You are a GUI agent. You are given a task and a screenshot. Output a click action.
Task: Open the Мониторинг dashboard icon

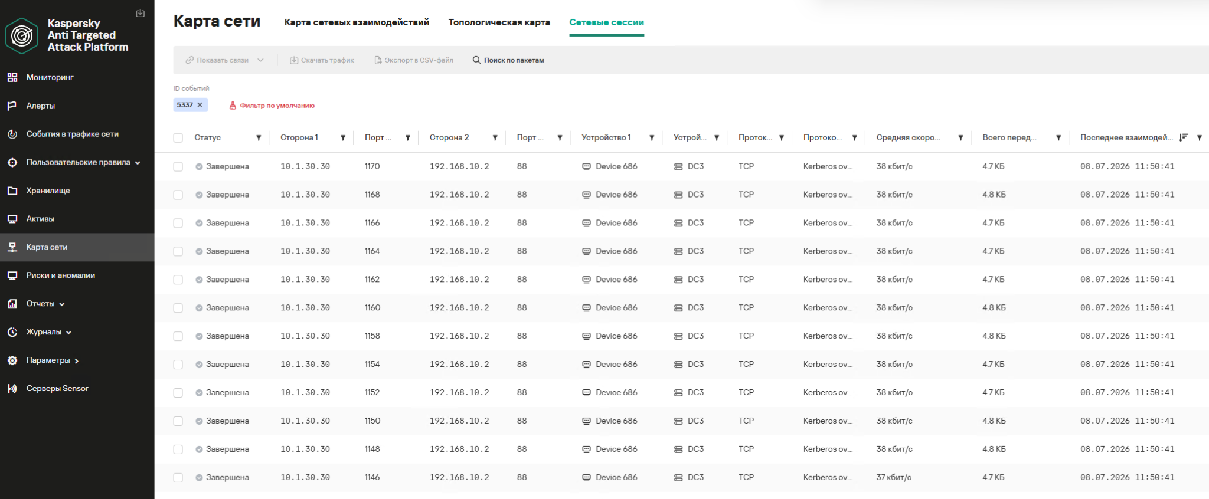point(12,77)
